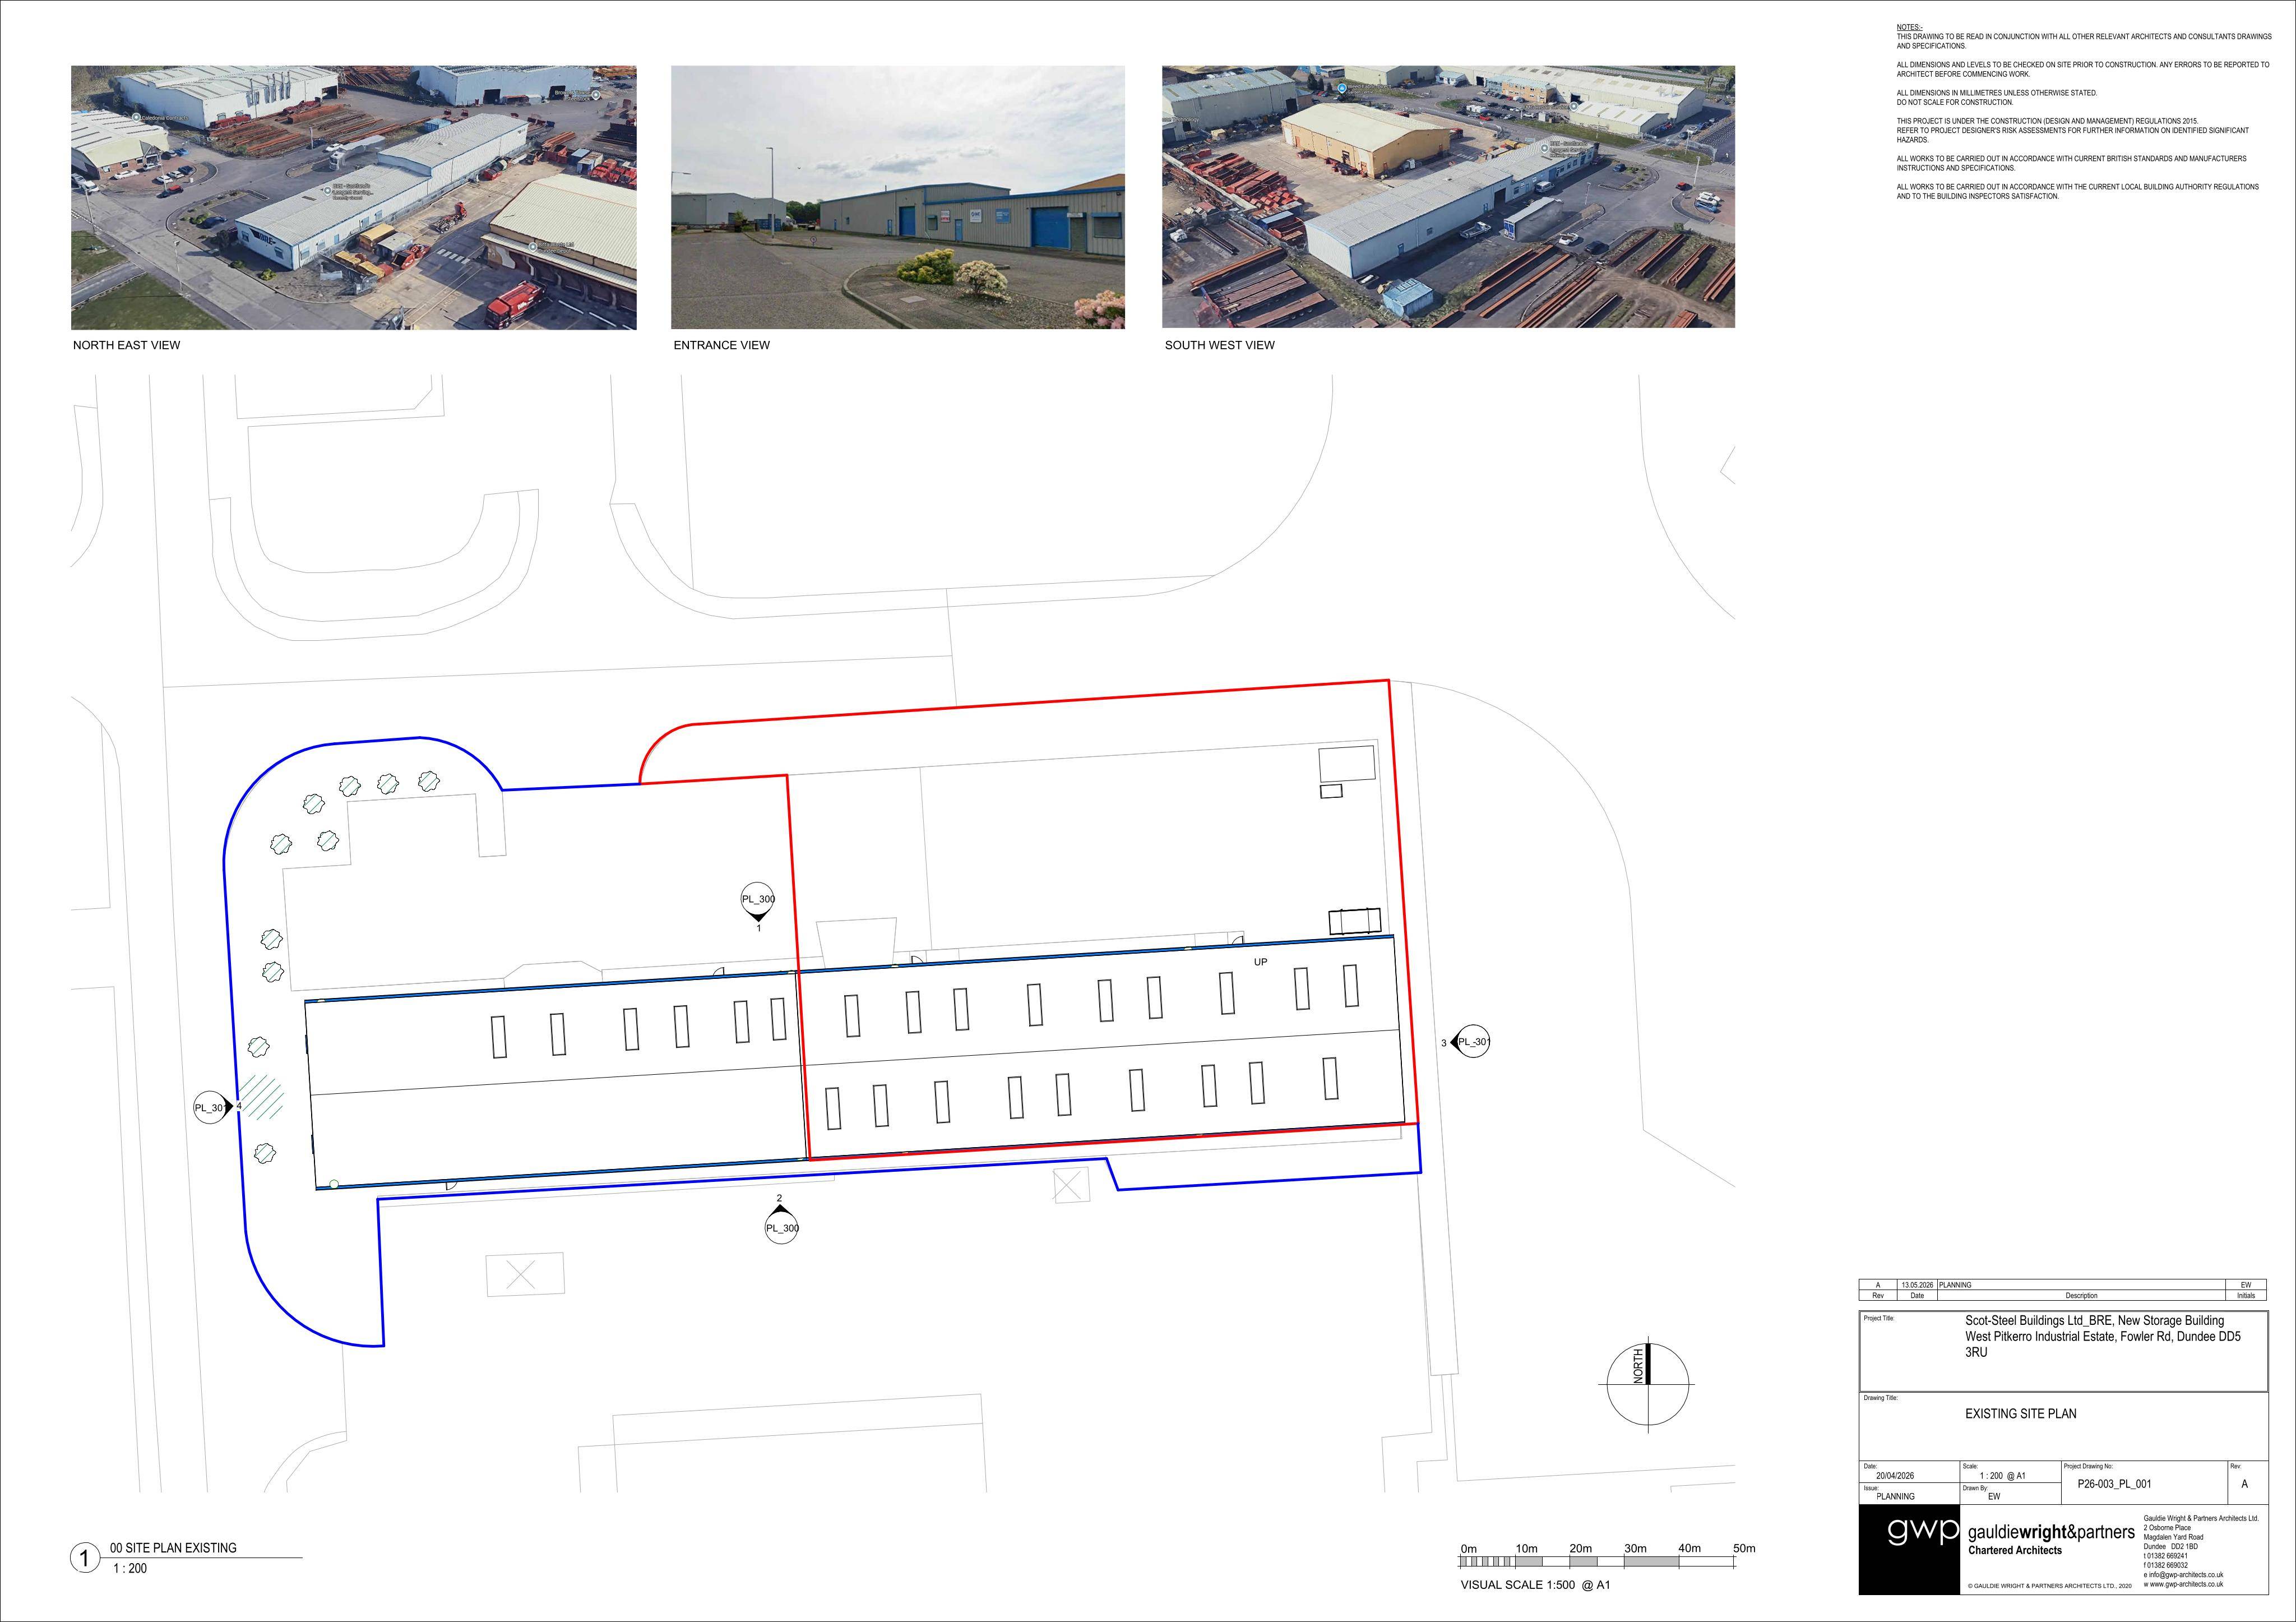This screenshot has width=2296, height=1622.
Task: Click the small crossed box near blue boundary
Action: pyautogui.click(x=1071, y=1185)
